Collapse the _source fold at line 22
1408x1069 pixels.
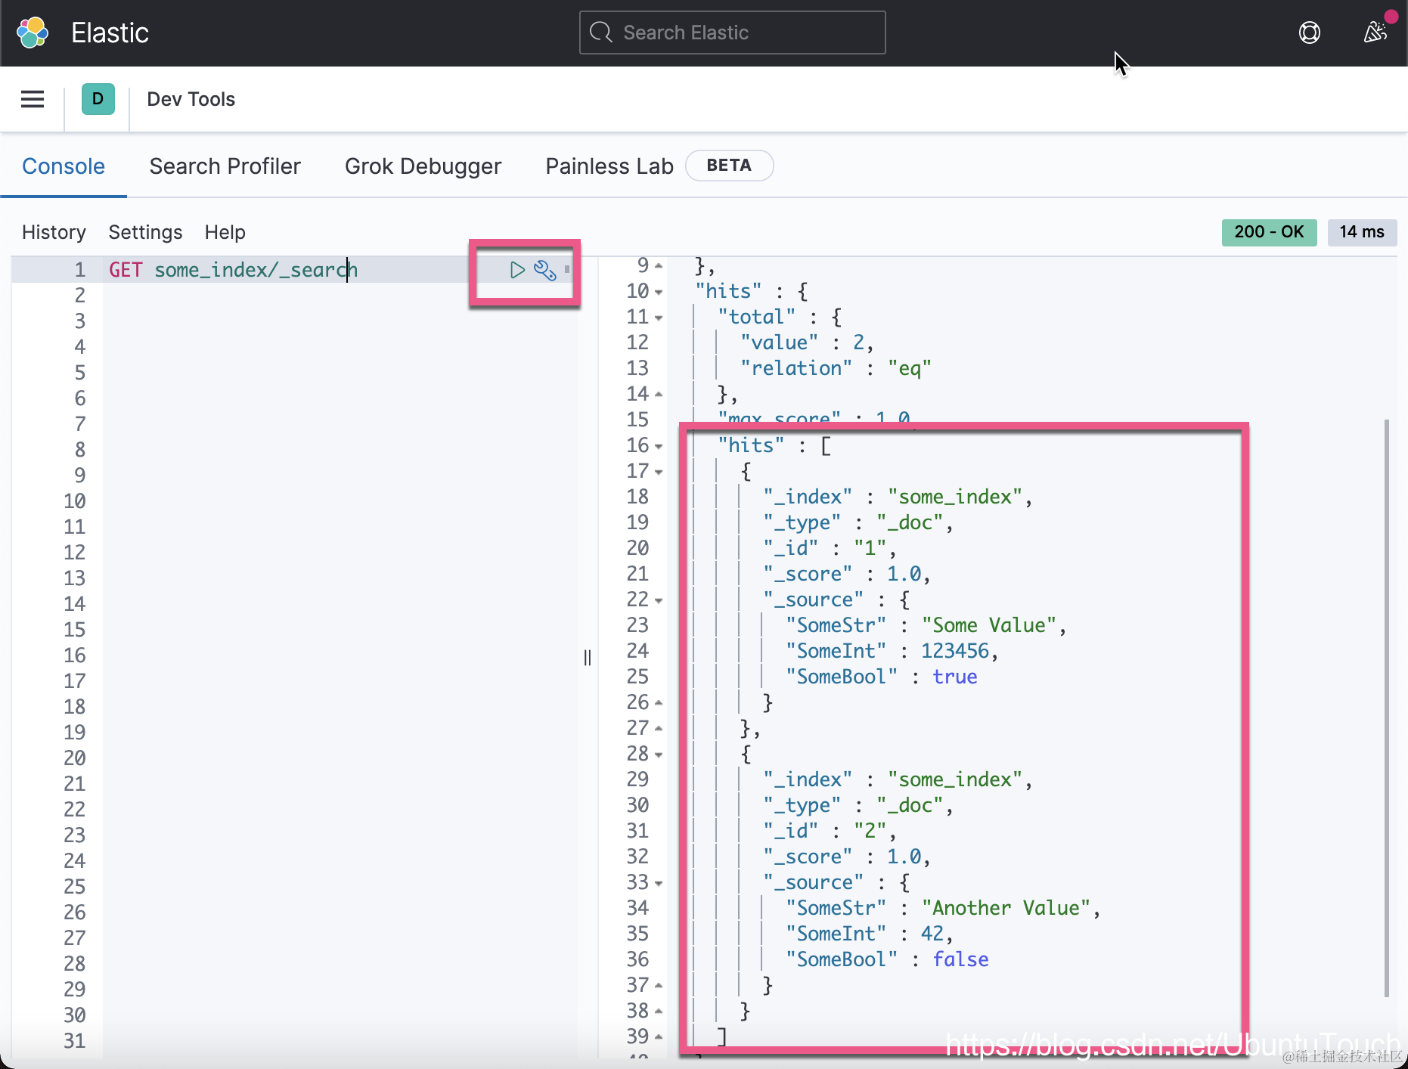[x=659, y=600]
